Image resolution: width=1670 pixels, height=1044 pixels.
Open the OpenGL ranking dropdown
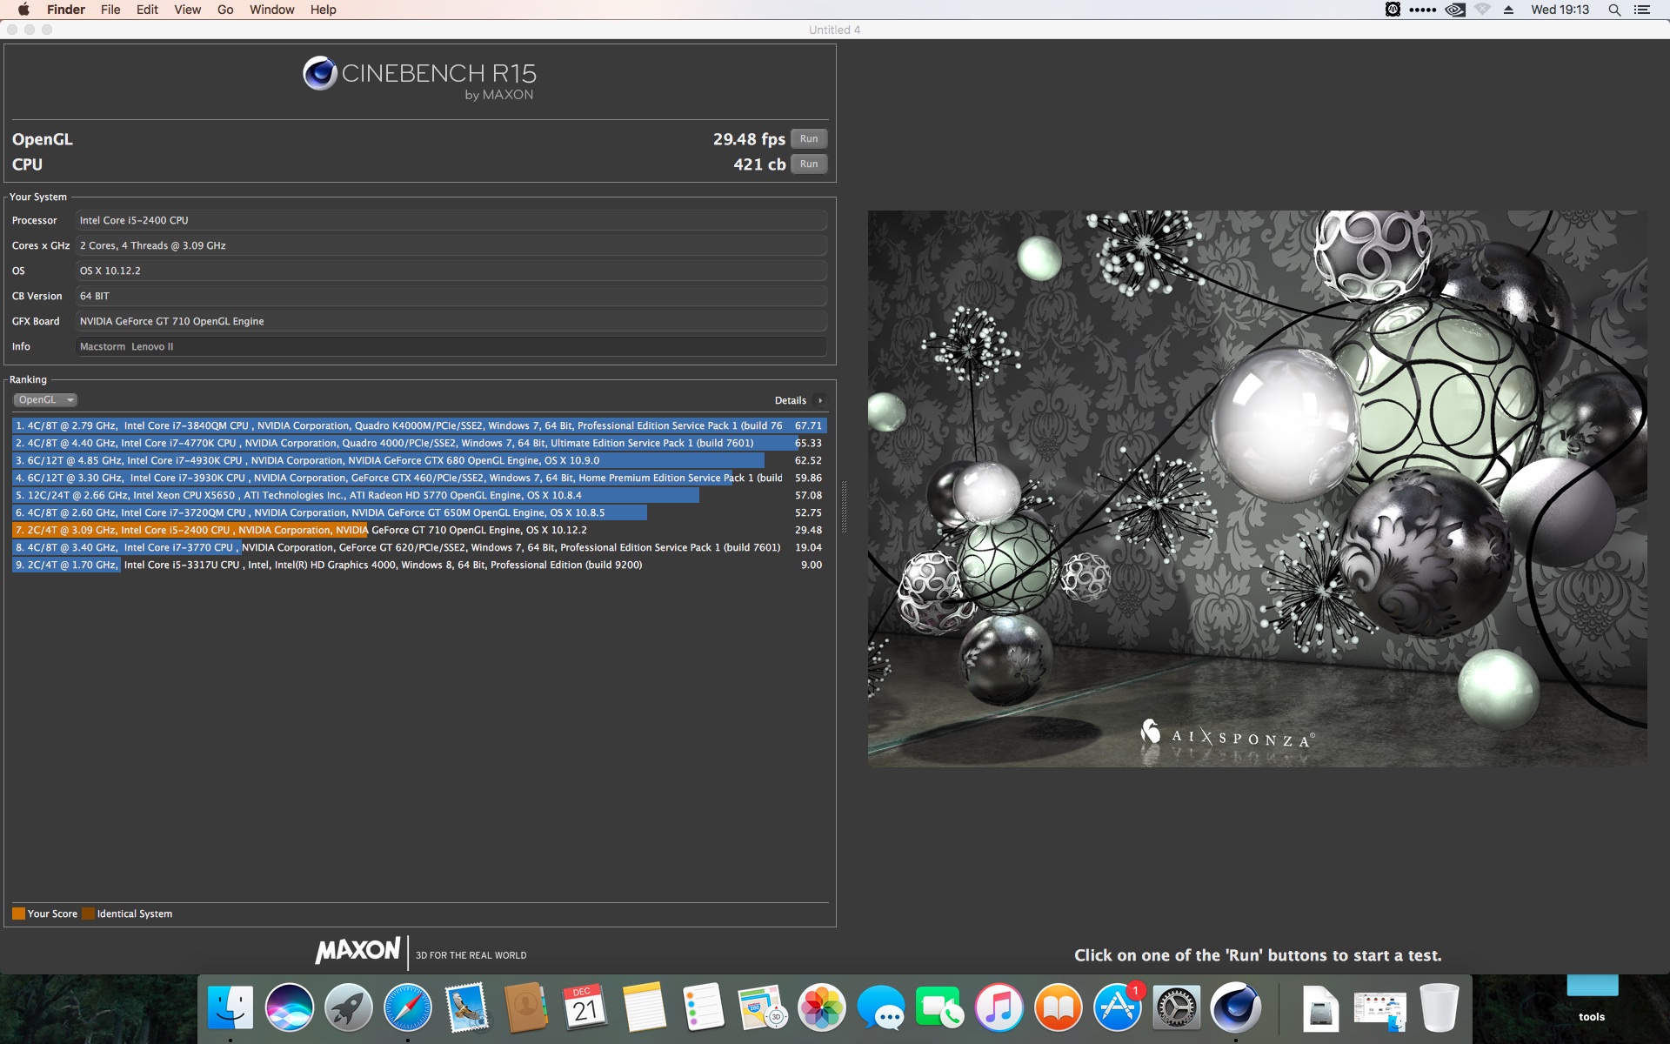[x=45, y=400]
